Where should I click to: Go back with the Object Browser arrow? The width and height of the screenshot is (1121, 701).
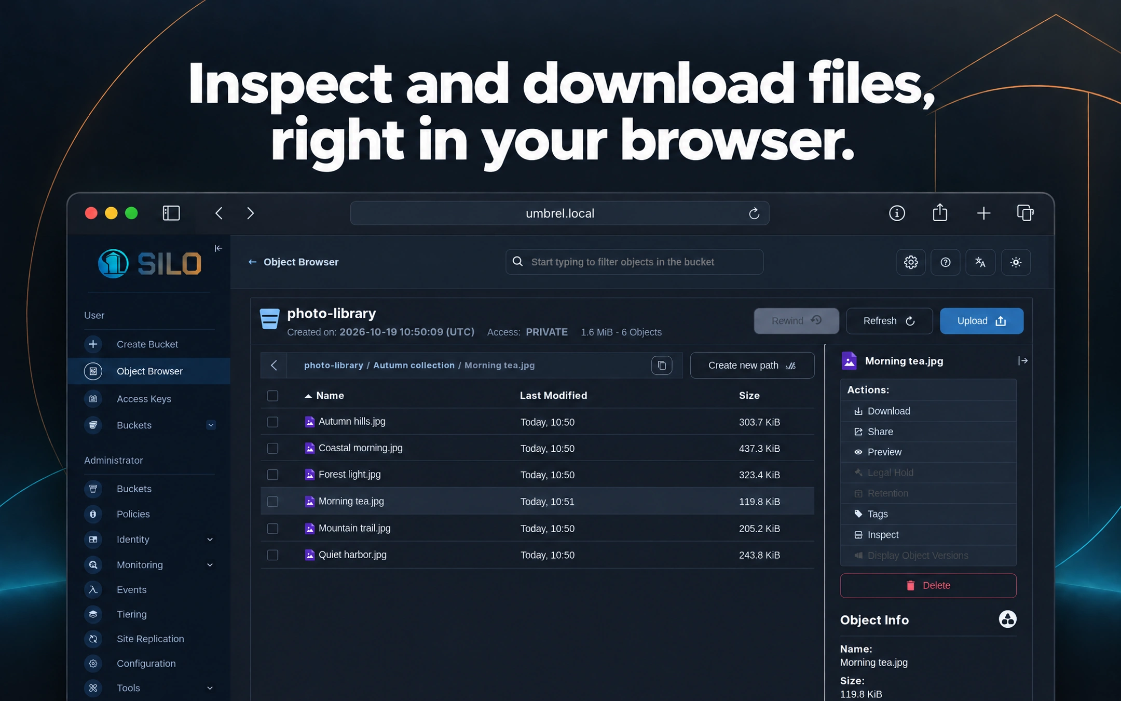pyautogui.click(x=252, y=262)
